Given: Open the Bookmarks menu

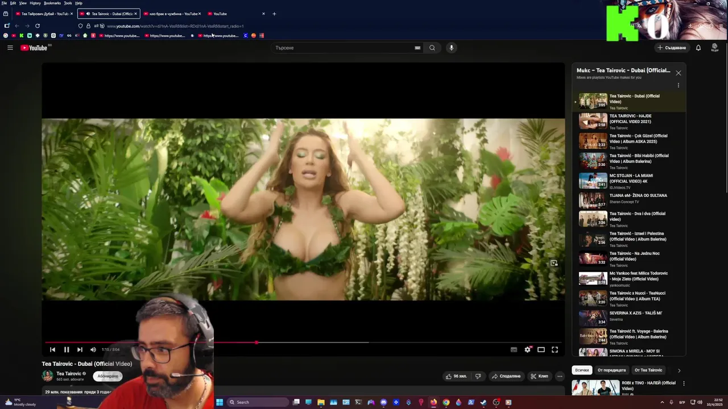Looking at the screenshot, I should tap(52, 3).
